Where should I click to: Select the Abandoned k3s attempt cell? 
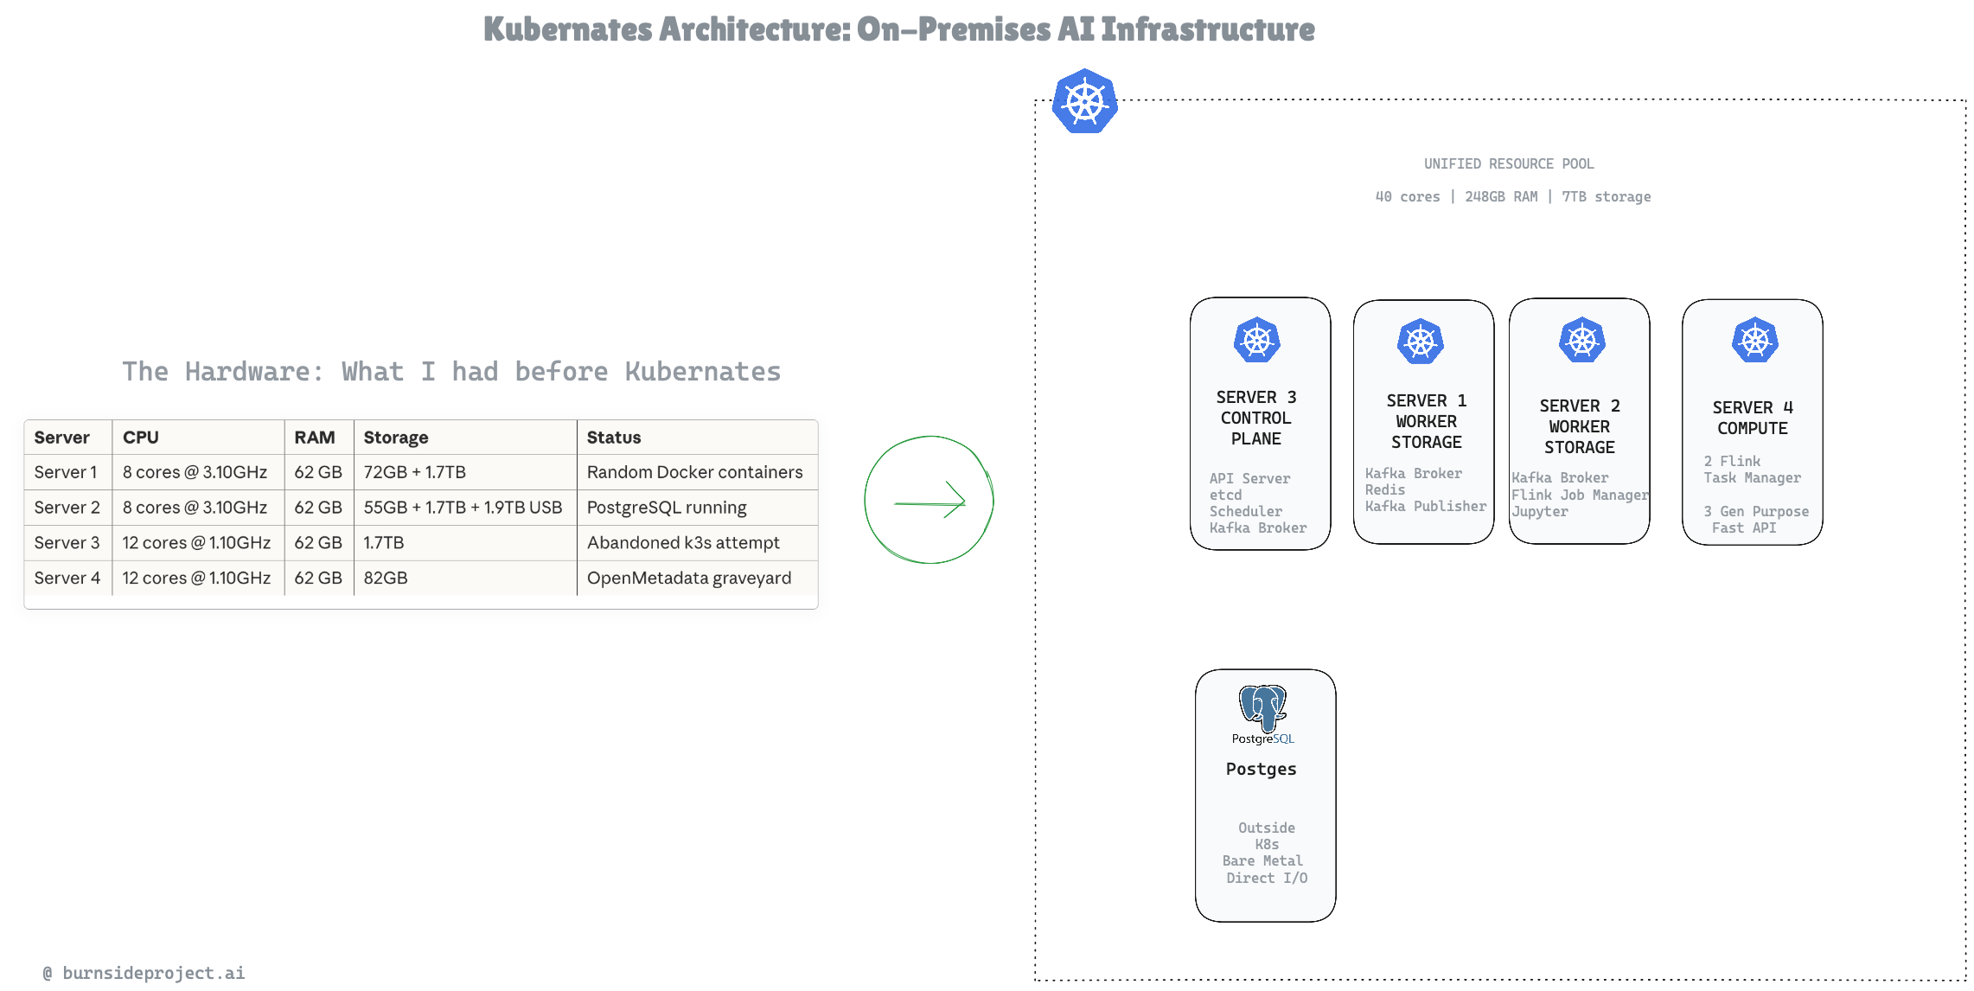682,542
